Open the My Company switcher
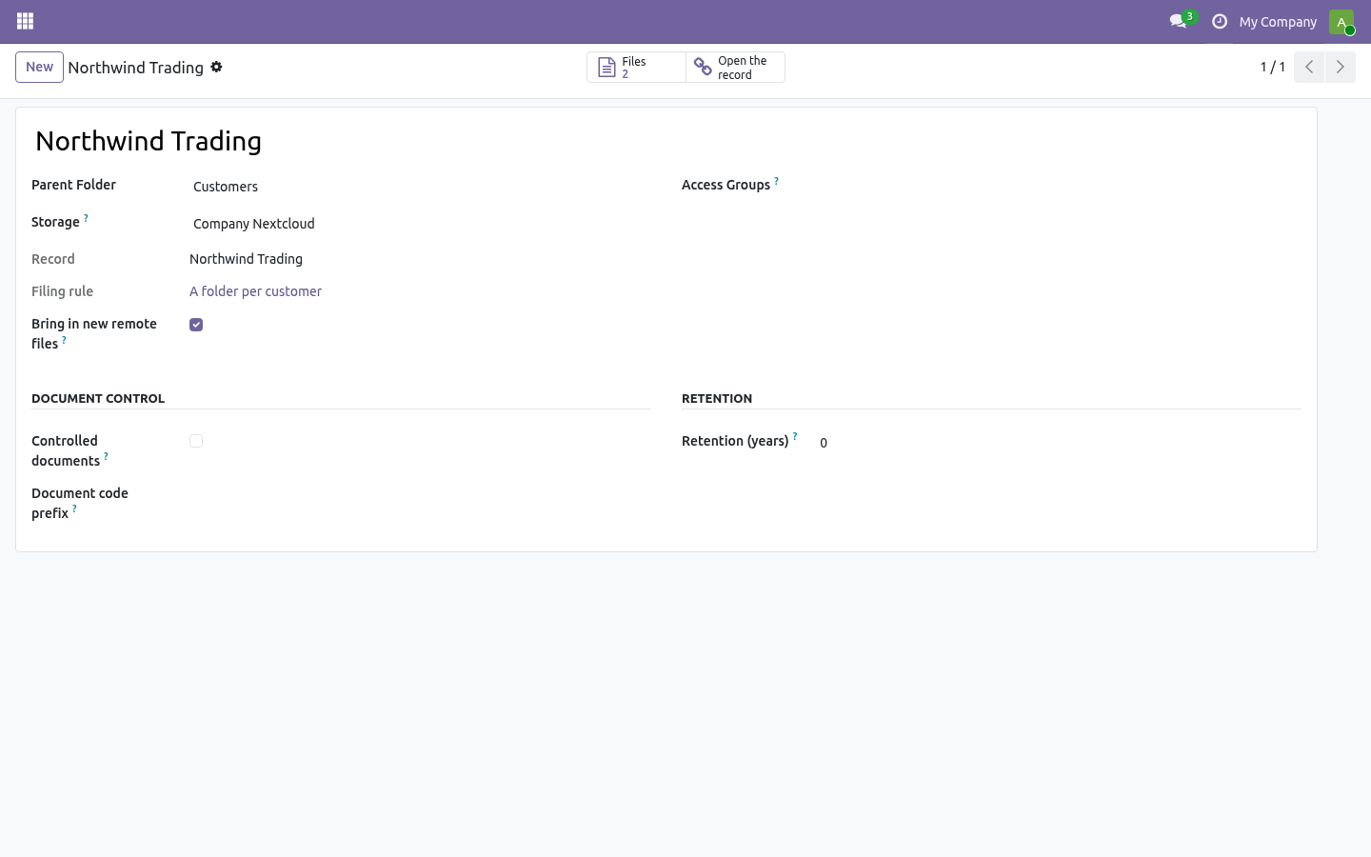This screenshot has width=1371, height=857. tap(1278, 22)
